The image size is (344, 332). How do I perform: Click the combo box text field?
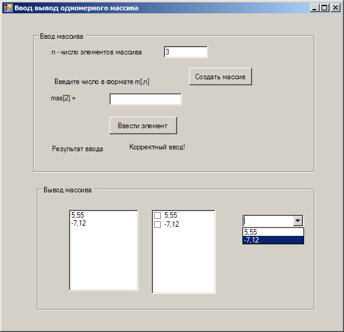(x=268, y=221)
